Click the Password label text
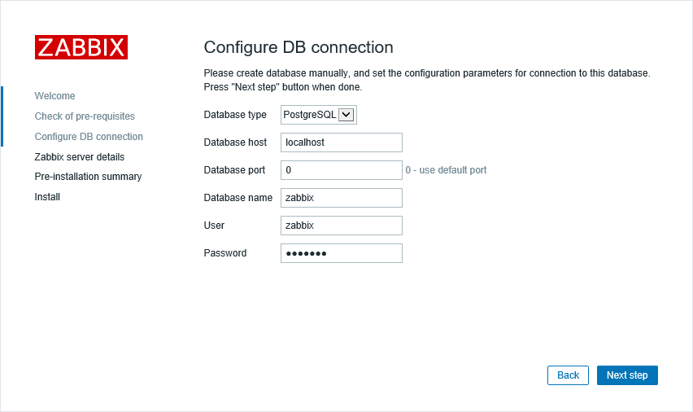The width and height of the screenshot is (693, 412). coord(225,253)
